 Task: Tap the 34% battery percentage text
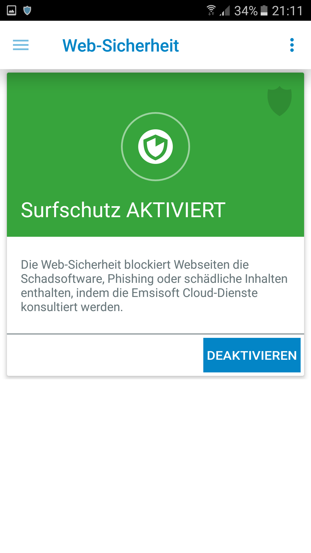pyautogui.click(x=246, y=11)
